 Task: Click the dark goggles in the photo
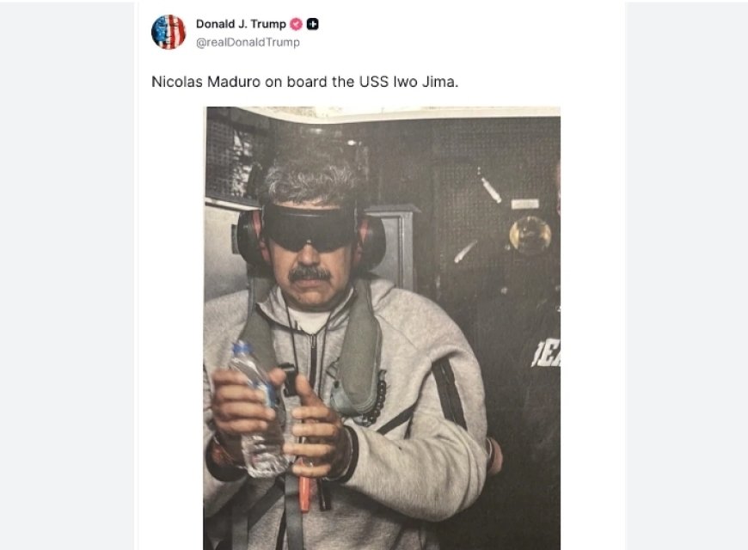pos(310,225)
